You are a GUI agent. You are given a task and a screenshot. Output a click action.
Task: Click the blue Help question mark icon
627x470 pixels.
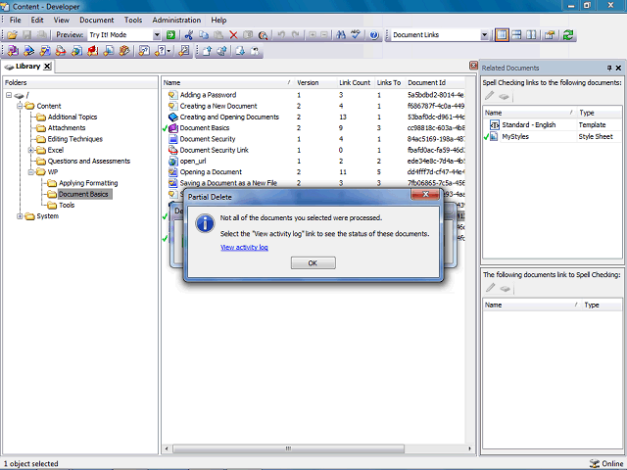click(374, 35)
